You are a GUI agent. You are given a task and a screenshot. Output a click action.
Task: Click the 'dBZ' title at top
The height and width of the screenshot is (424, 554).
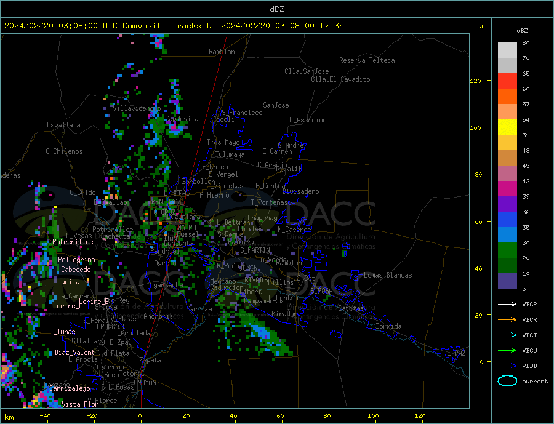click(276, 9)
